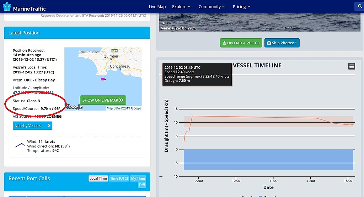Click the 'Area: UKC - Biscay Bay' text
Viewport: 364px width, 197px height.
[x=34, y=80]
